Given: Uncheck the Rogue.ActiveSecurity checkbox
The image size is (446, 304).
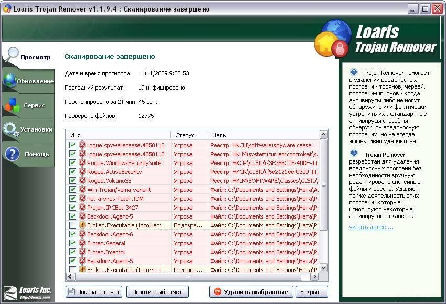Looking at the screenshot, I should click(72, 171).
